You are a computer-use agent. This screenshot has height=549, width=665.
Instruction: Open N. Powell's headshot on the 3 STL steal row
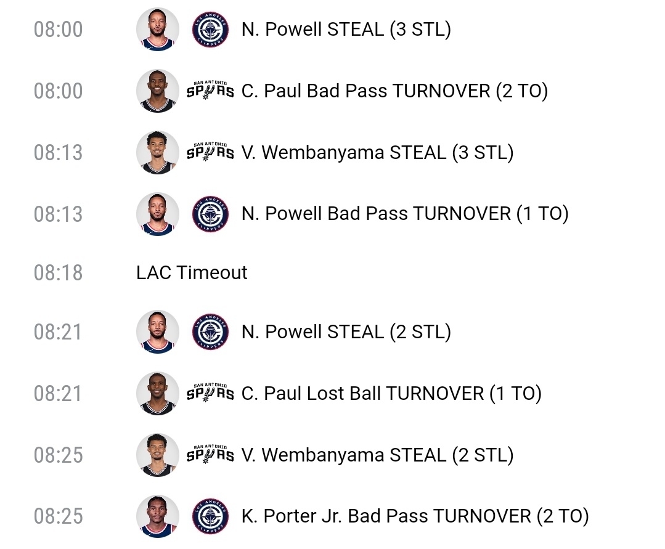point(158,30)
